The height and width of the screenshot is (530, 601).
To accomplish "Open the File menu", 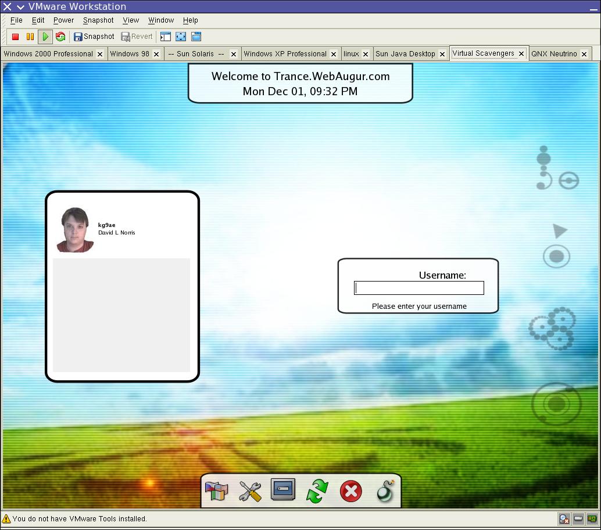I will pyautogui.click(x=16, y=20).
